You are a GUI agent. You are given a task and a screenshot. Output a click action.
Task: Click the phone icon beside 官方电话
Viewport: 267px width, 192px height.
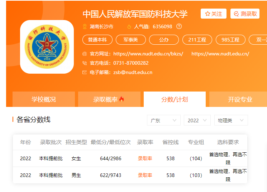point(85,63)
